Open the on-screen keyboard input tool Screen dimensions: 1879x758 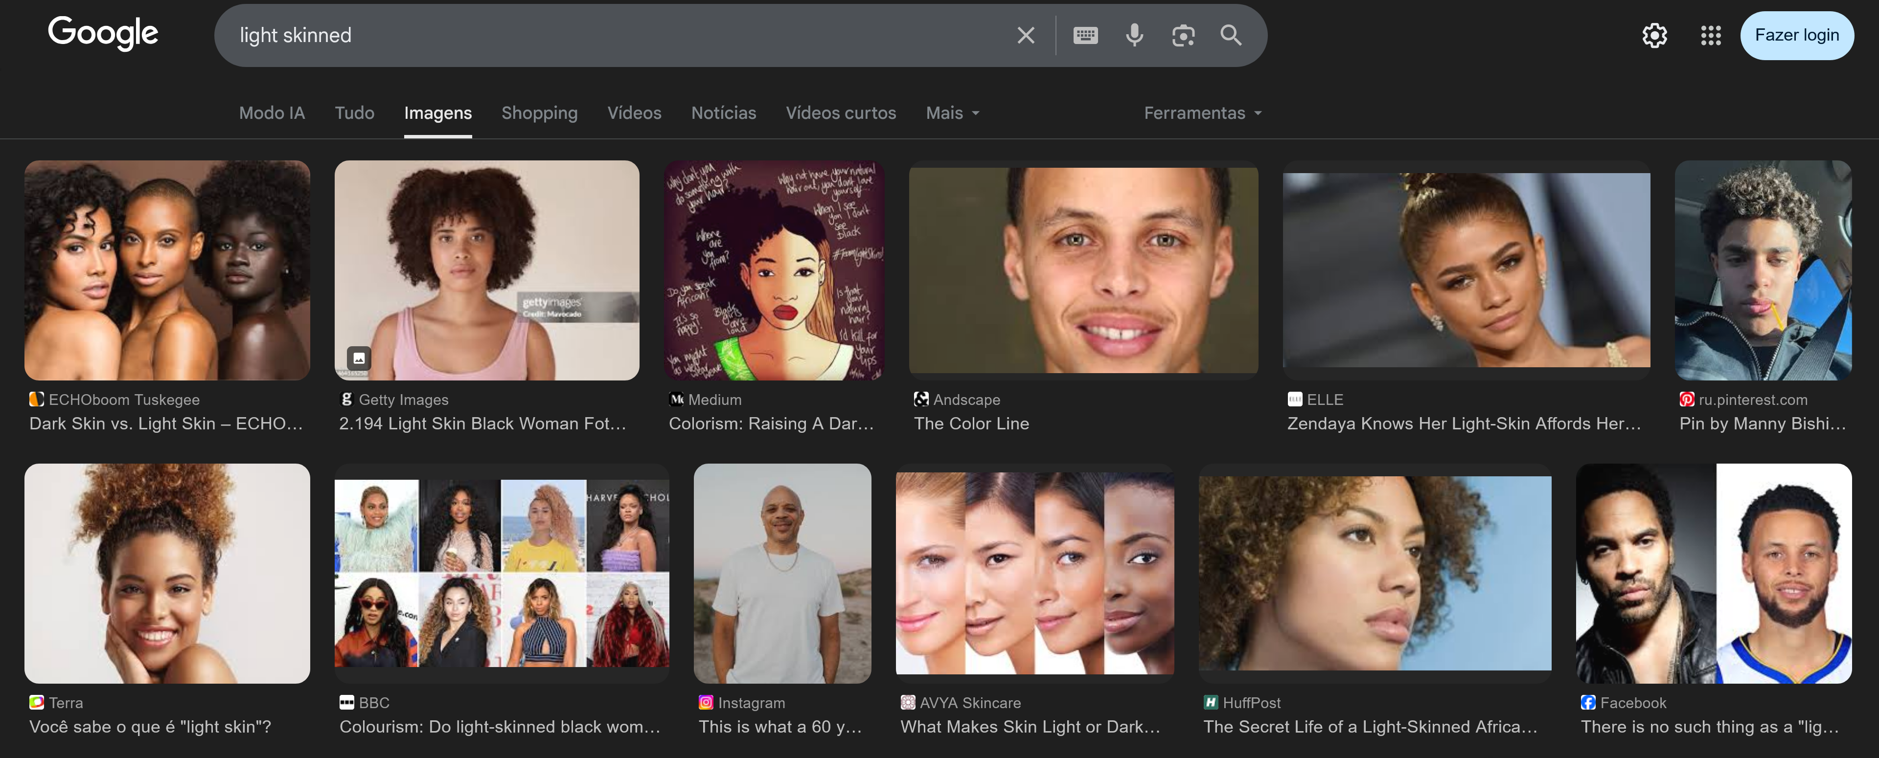(1085, 35)
